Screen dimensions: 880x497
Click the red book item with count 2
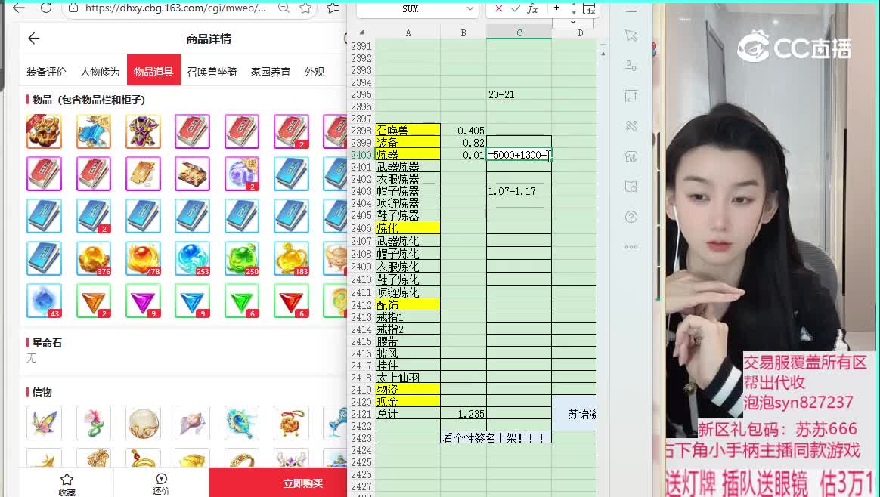[291, 131]
